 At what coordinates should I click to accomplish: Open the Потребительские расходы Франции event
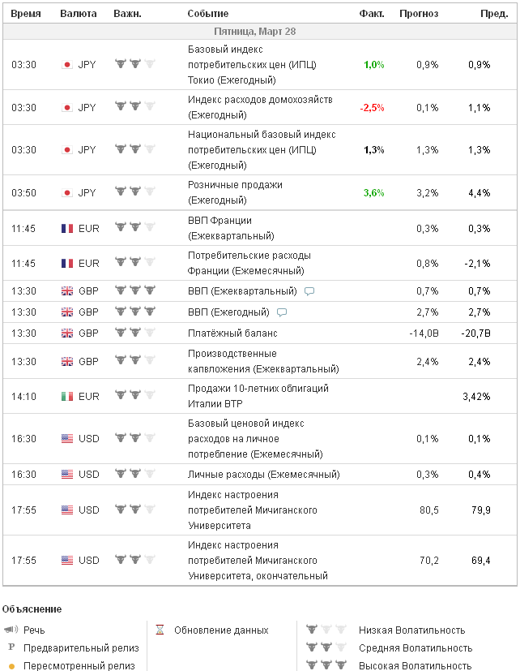point(249,263)
